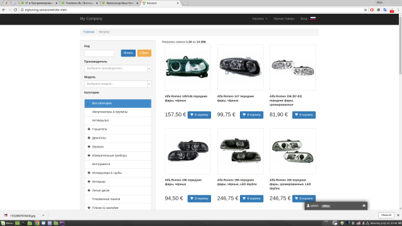Expand the Двигатель category
This screenshot has height=226, width=402.
(x=89, y=138)
